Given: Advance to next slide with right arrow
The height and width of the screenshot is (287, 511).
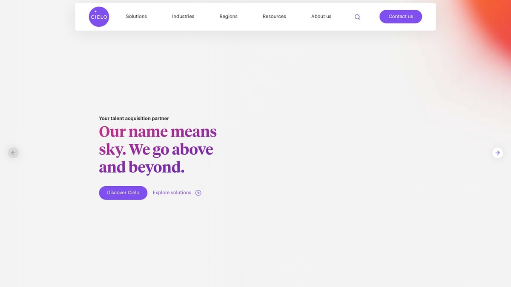Looking at the screenshot, I should click(x=497, y=153).
